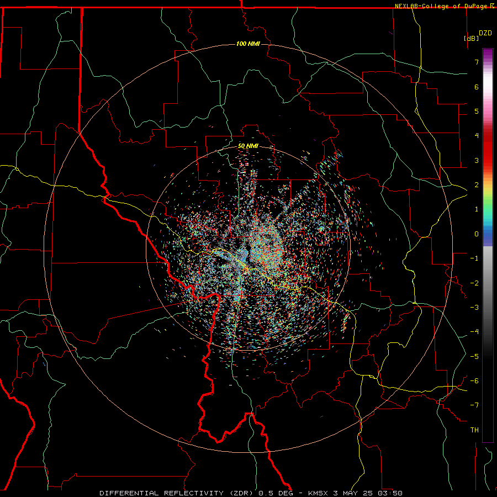Screen dimensions: 497x497
Task: Click the 3 MAY 25 date text
Action: click(x=353, y=493)
